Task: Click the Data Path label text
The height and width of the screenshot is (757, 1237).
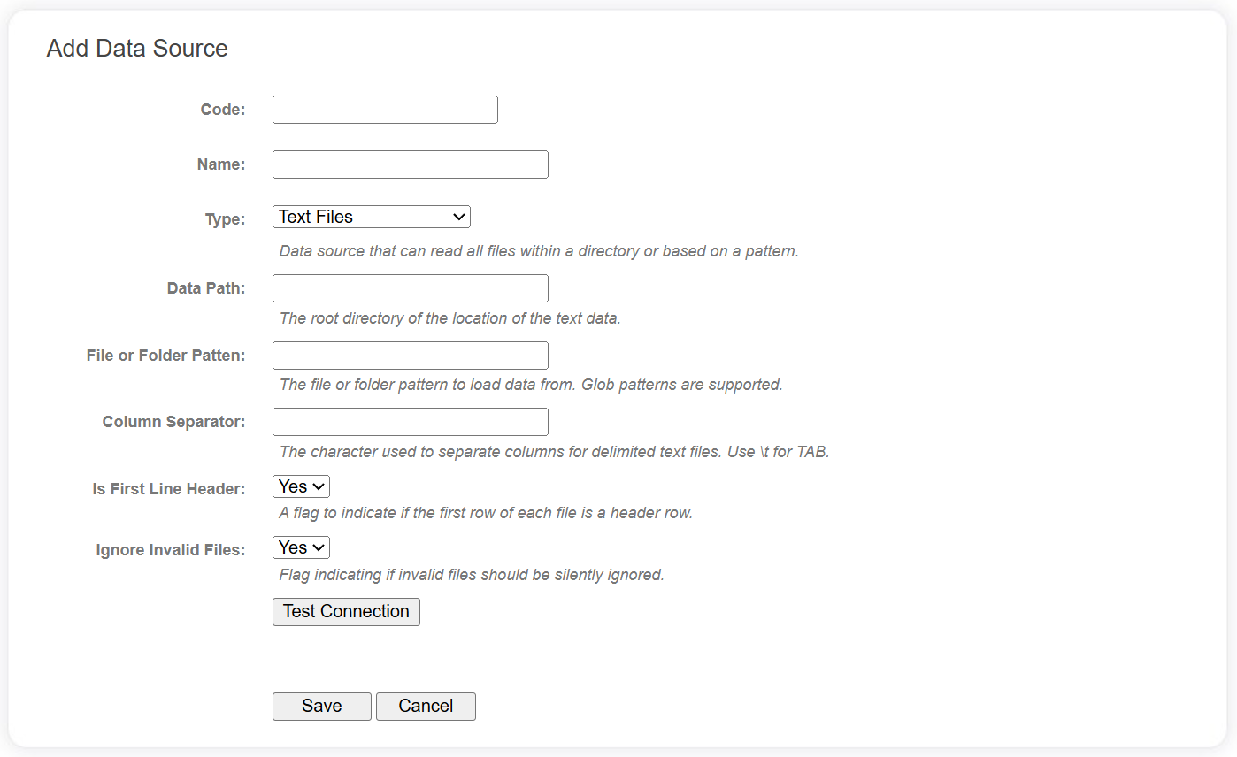Action: tap(205, 287)
